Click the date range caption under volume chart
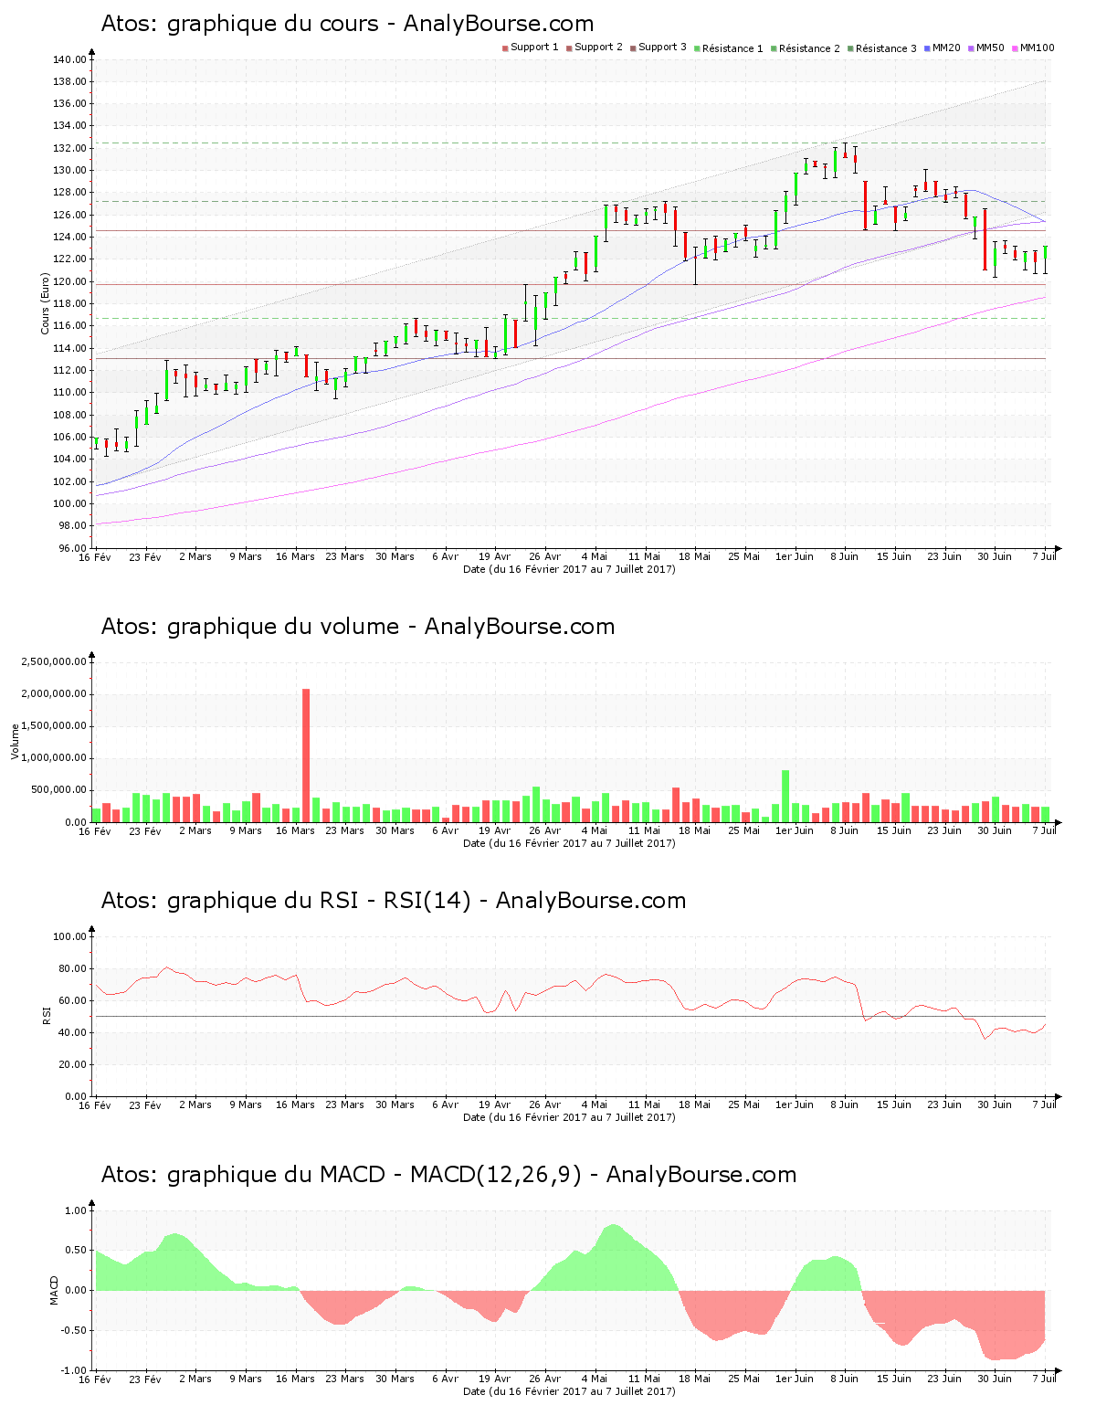The width and height of the screenshot is (1096, 1416). 569,843
